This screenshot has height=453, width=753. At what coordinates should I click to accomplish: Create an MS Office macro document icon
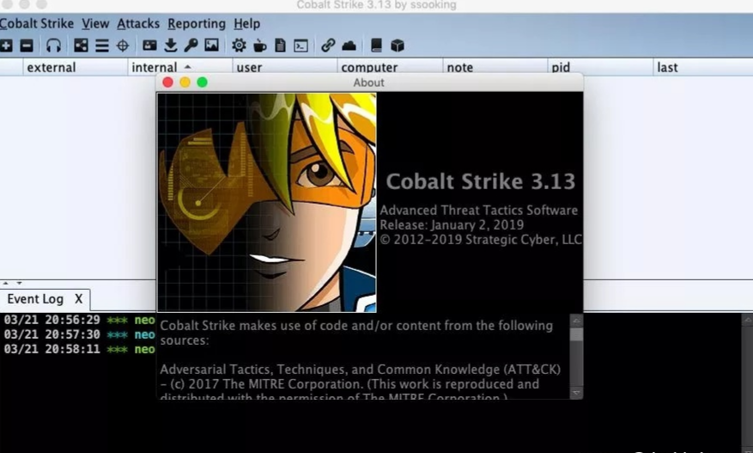(280, 46)
